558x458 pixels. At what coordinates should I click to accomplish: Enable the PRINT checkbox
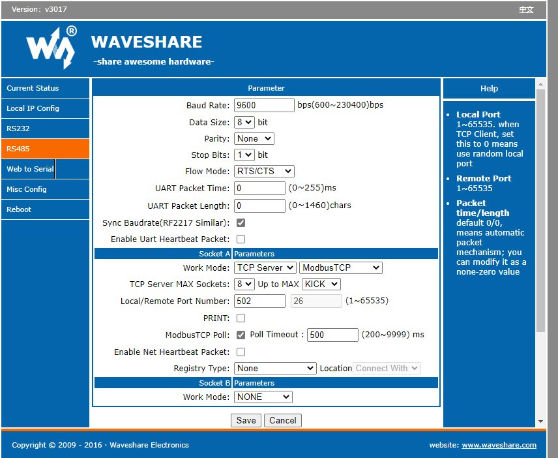tap(241, 318)
